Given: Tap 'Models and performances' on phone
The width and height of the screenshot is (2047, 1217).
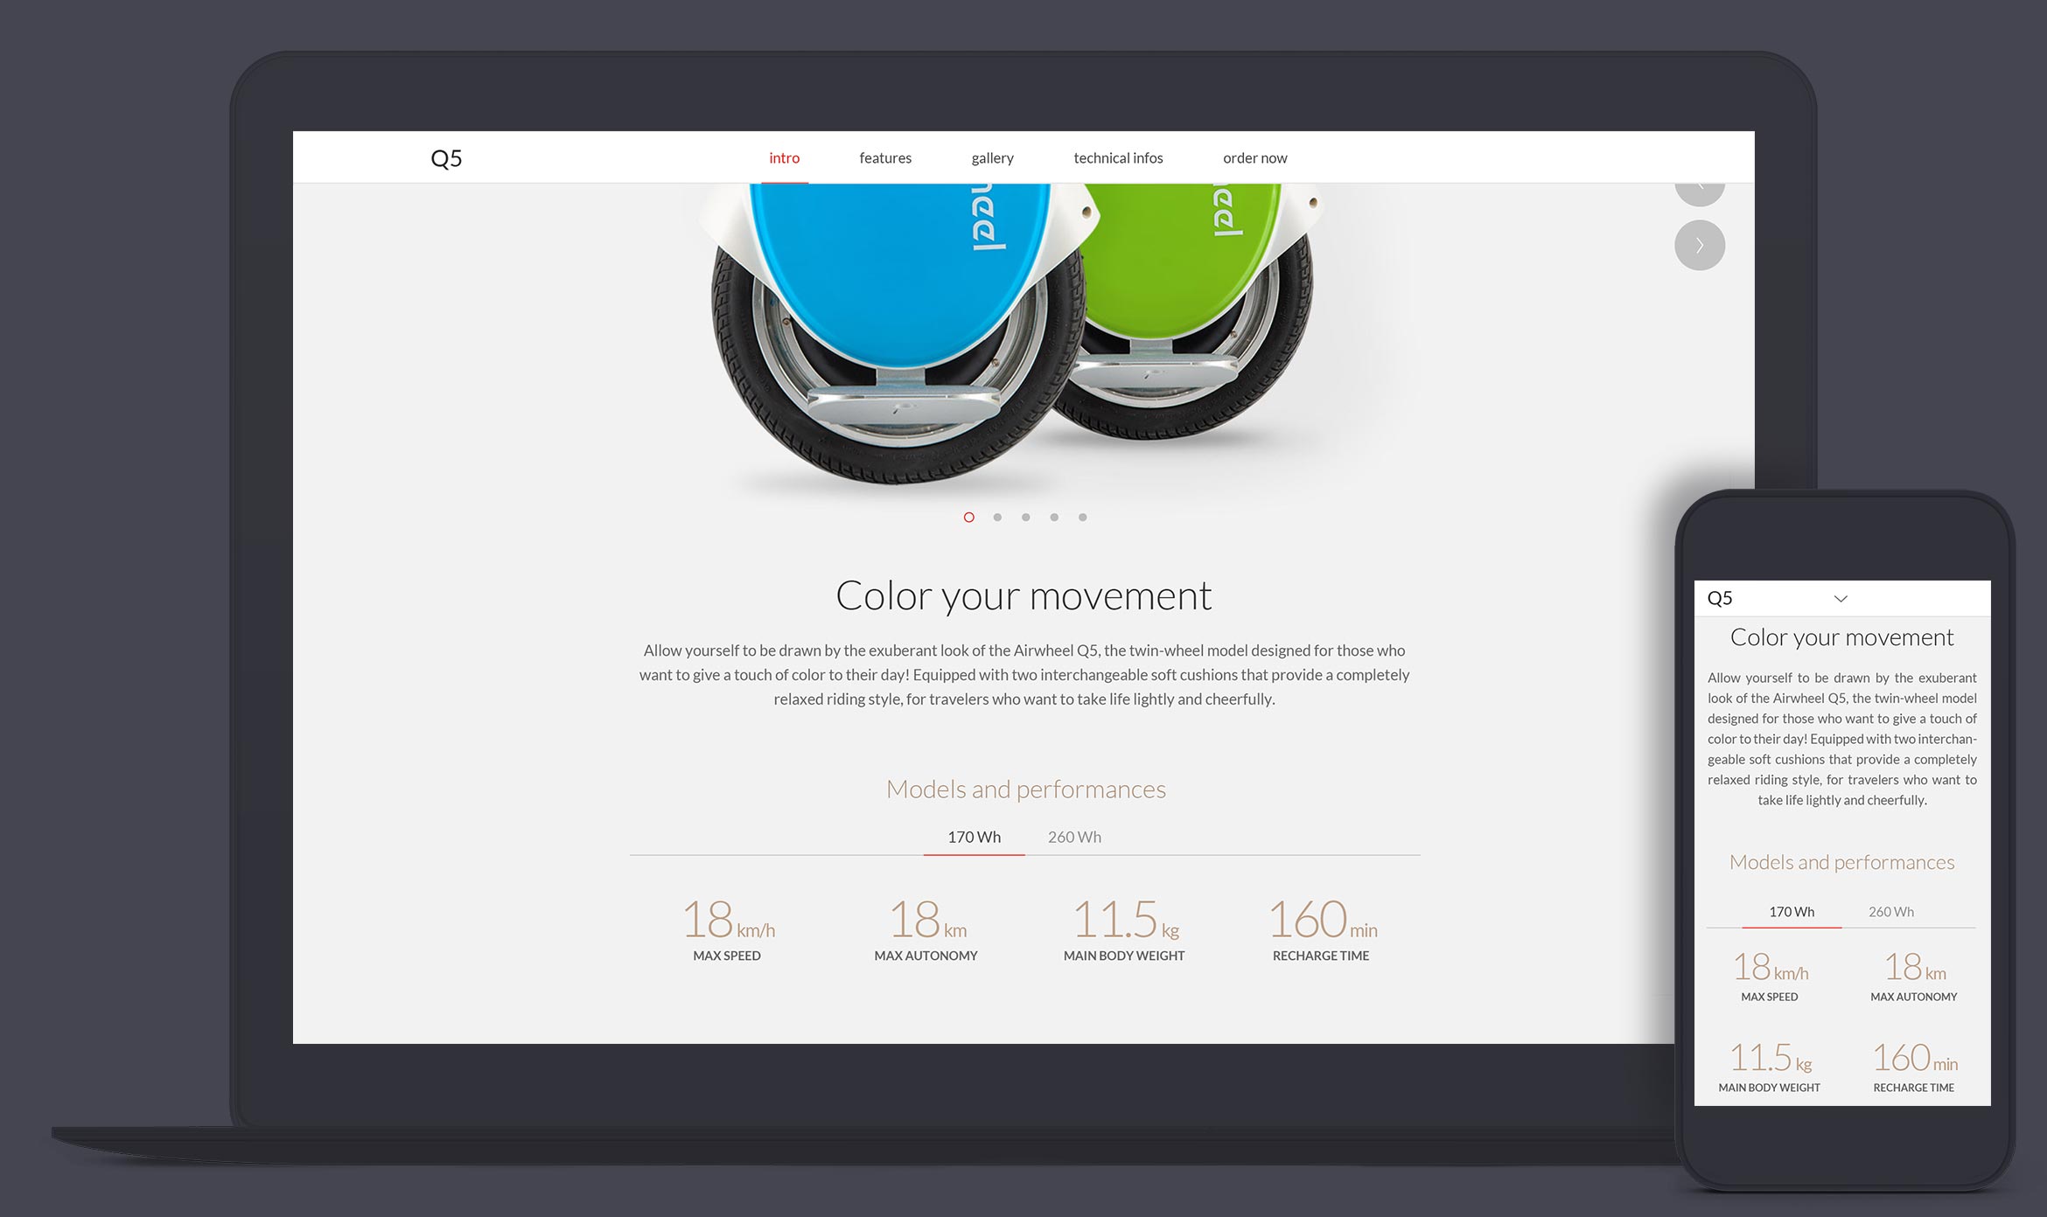Looking at the screenshot, I should click(x=1841, y=863).
